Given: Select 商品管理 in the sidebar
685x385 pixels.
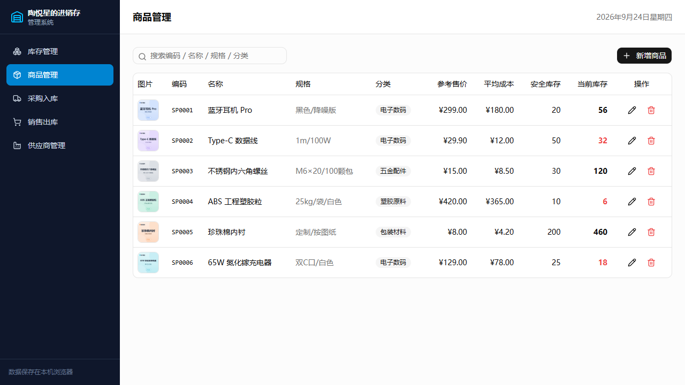Looking at the screenshot, I should click(x=60, y=75).
